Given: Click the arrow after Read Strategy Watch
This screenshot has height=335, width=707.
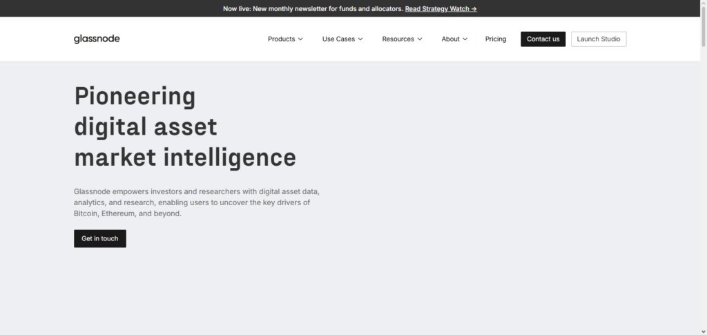Looking at the screenshot, I should click(474, 9).
